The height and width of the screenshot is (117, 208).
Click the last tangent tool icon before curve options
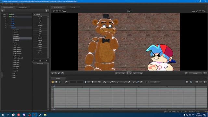129,82
